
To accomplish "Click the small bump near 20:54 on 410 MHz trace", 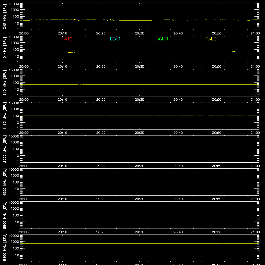I will point(234,51).
